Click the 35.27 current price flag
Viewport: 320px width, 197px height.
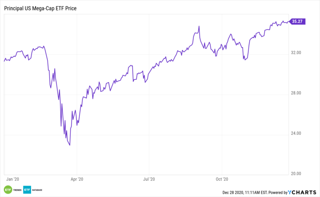pos(297,21)
